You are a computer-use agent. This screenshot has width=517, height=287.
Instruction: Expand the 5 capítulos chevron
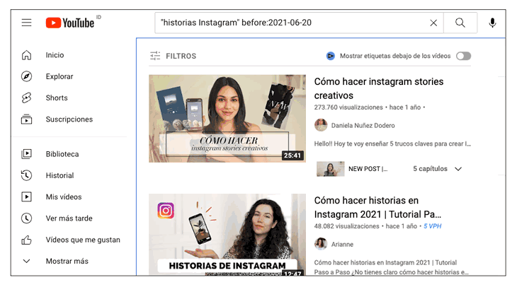(x=458, y=169)
